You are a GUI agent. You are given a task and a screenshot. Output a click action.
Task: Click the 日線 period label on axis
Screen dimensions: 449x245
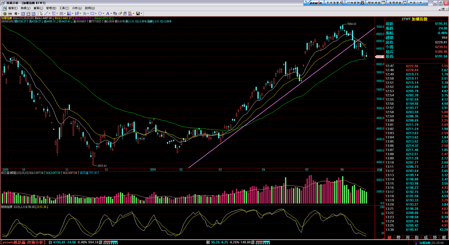pos(379,170)
